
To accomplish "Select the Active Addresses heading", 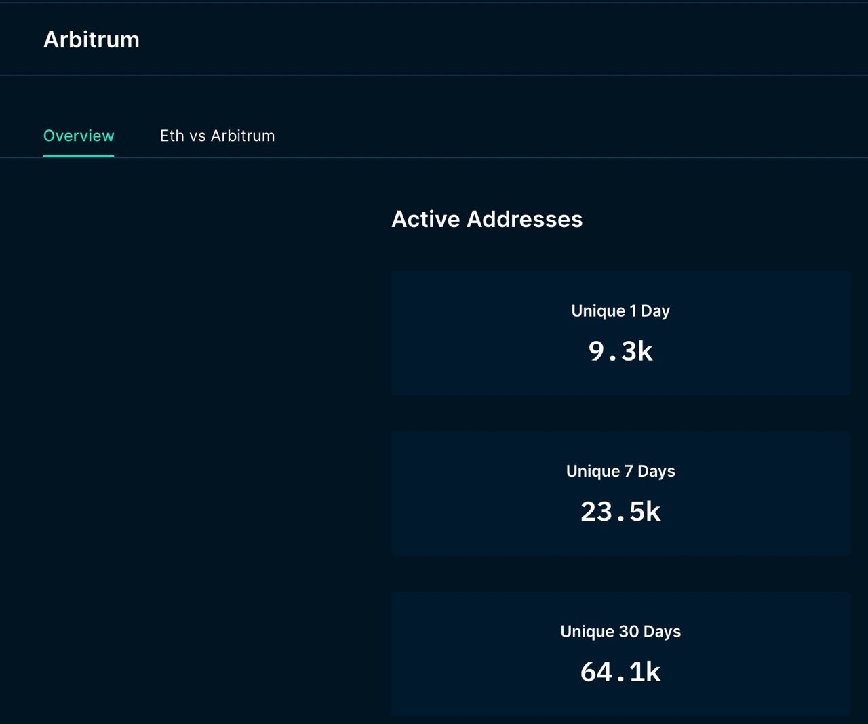I will point(487,219).
